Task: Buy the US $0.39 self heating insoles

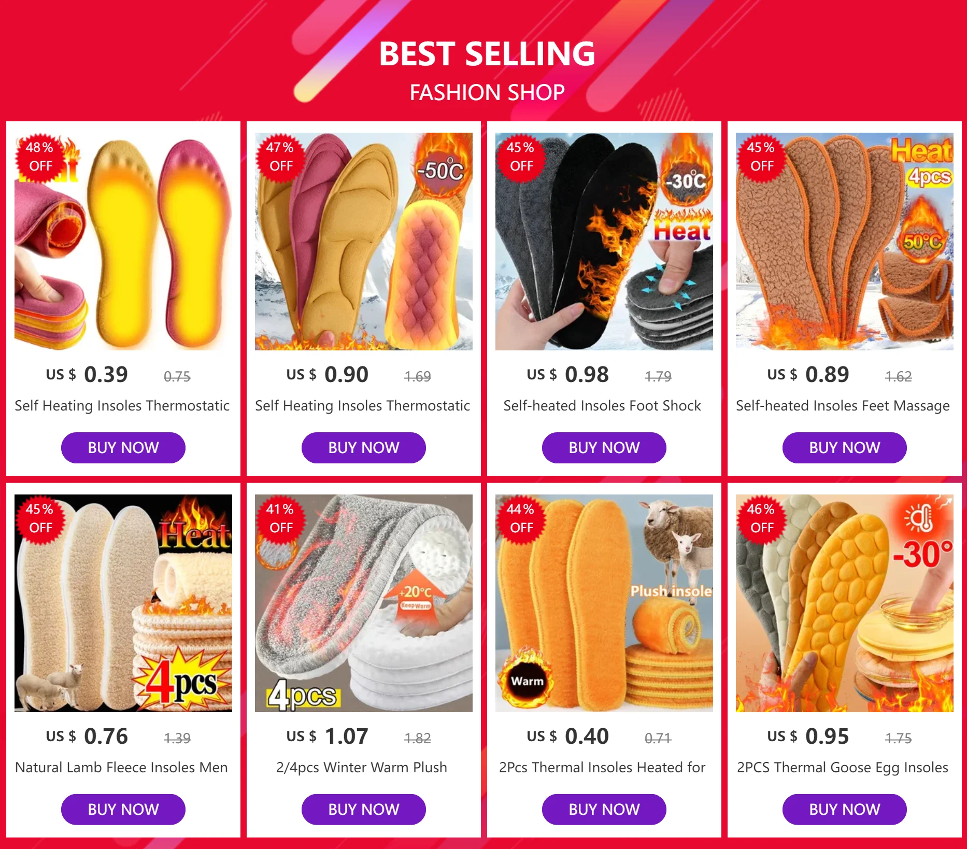Action: (123, 448)
